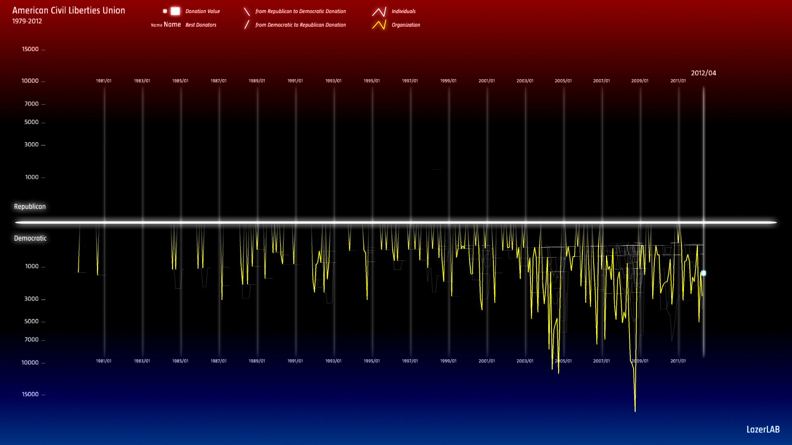Click the American Civil Liberties Union title
This screenshot has height=445, width=792.
click(x=68, y=10)
